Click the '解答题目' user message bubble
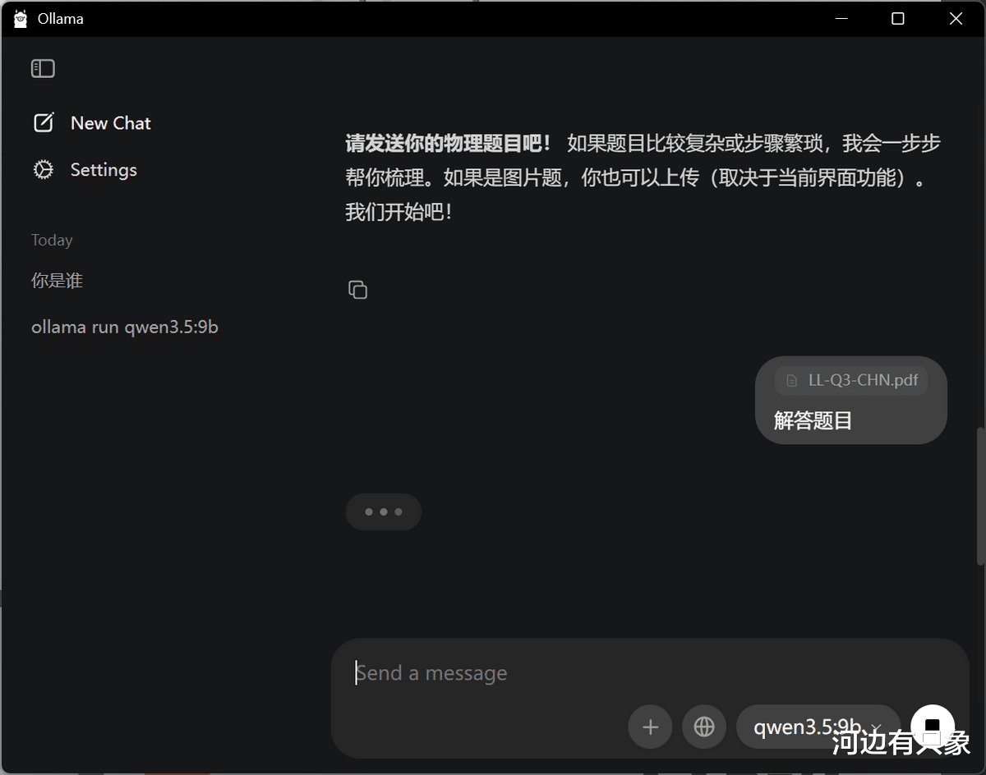The width and height of the screenshot is (986, 775). coord(851,401)
